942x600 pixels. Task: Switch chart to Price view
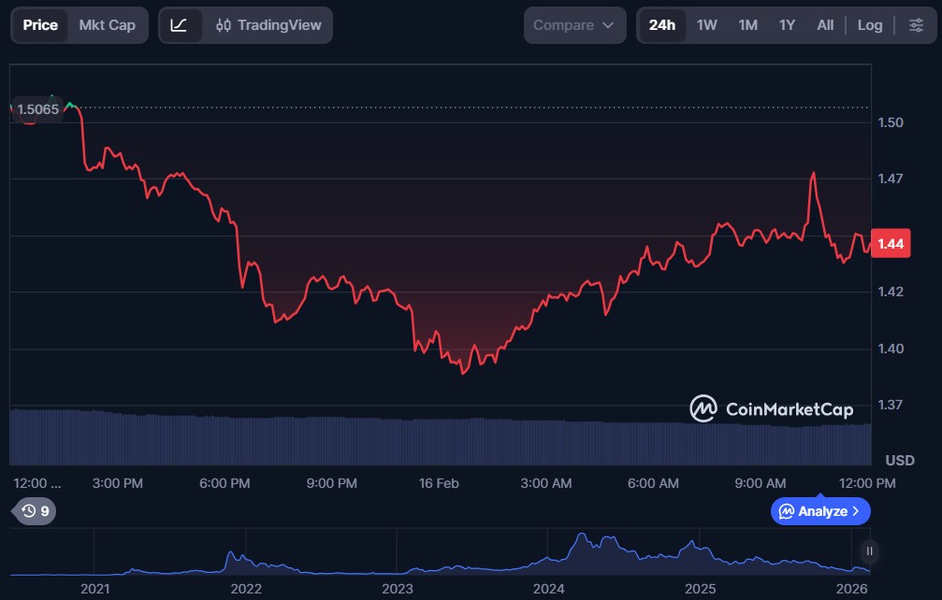[x=40, y=25]
